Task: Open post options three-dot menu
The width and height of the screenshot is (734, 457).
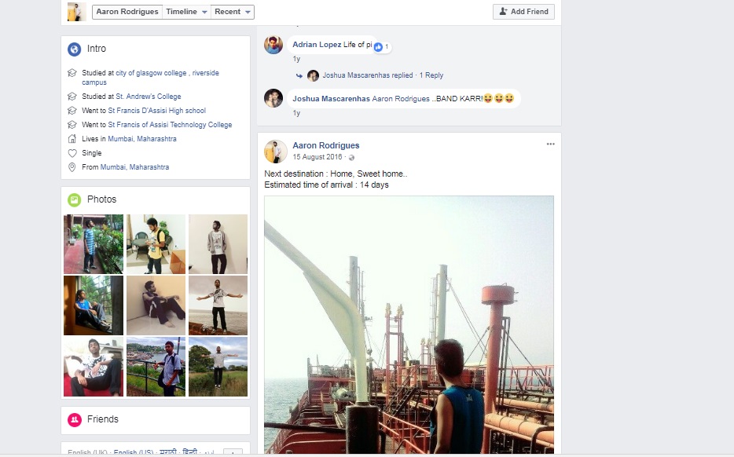Action: (x=550, y=144)
